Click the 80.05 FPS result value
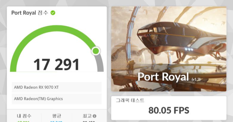This screenshot has width=233, height=122. pyautogui.click(x=169, y=110)
